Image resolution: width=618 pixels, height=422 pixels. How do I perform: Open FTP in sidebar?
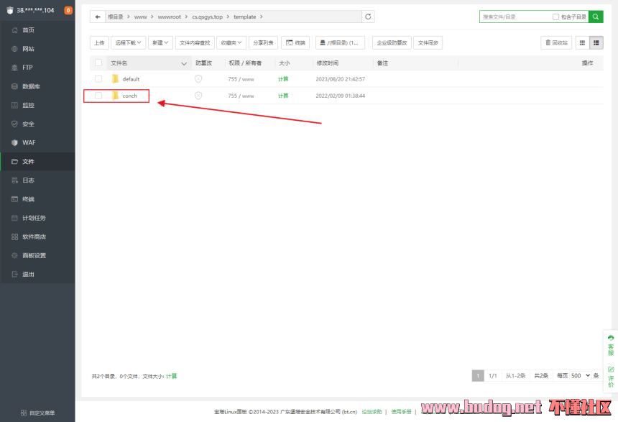tap(37, 68)
